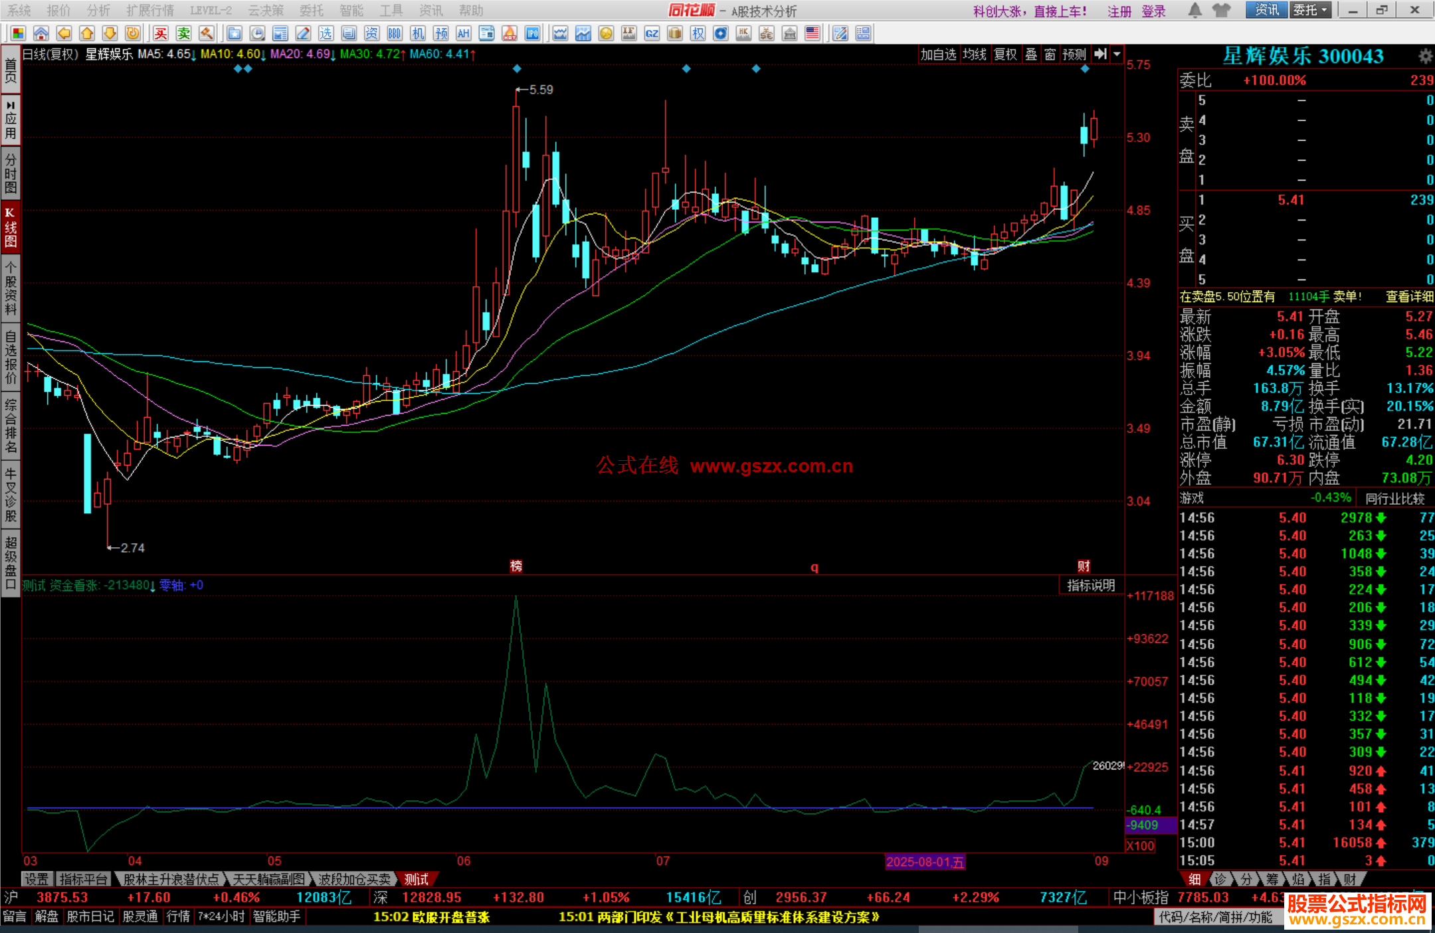Click the HOT flame toolbar icon
This screenshot has height=933, width=1435.
[x=510, y=33]
